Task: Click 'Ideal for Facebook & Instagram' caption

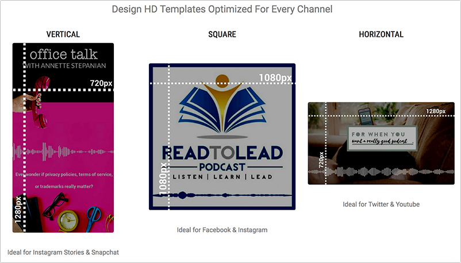Action: (222, 230)
